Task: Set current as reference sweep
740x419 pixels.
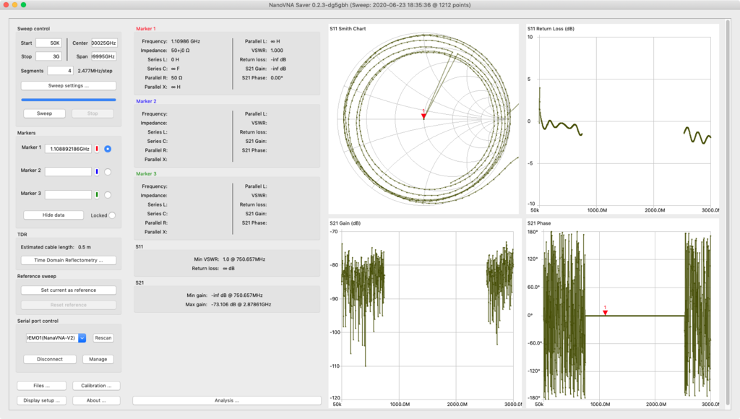Action: [x=69, y=290]
